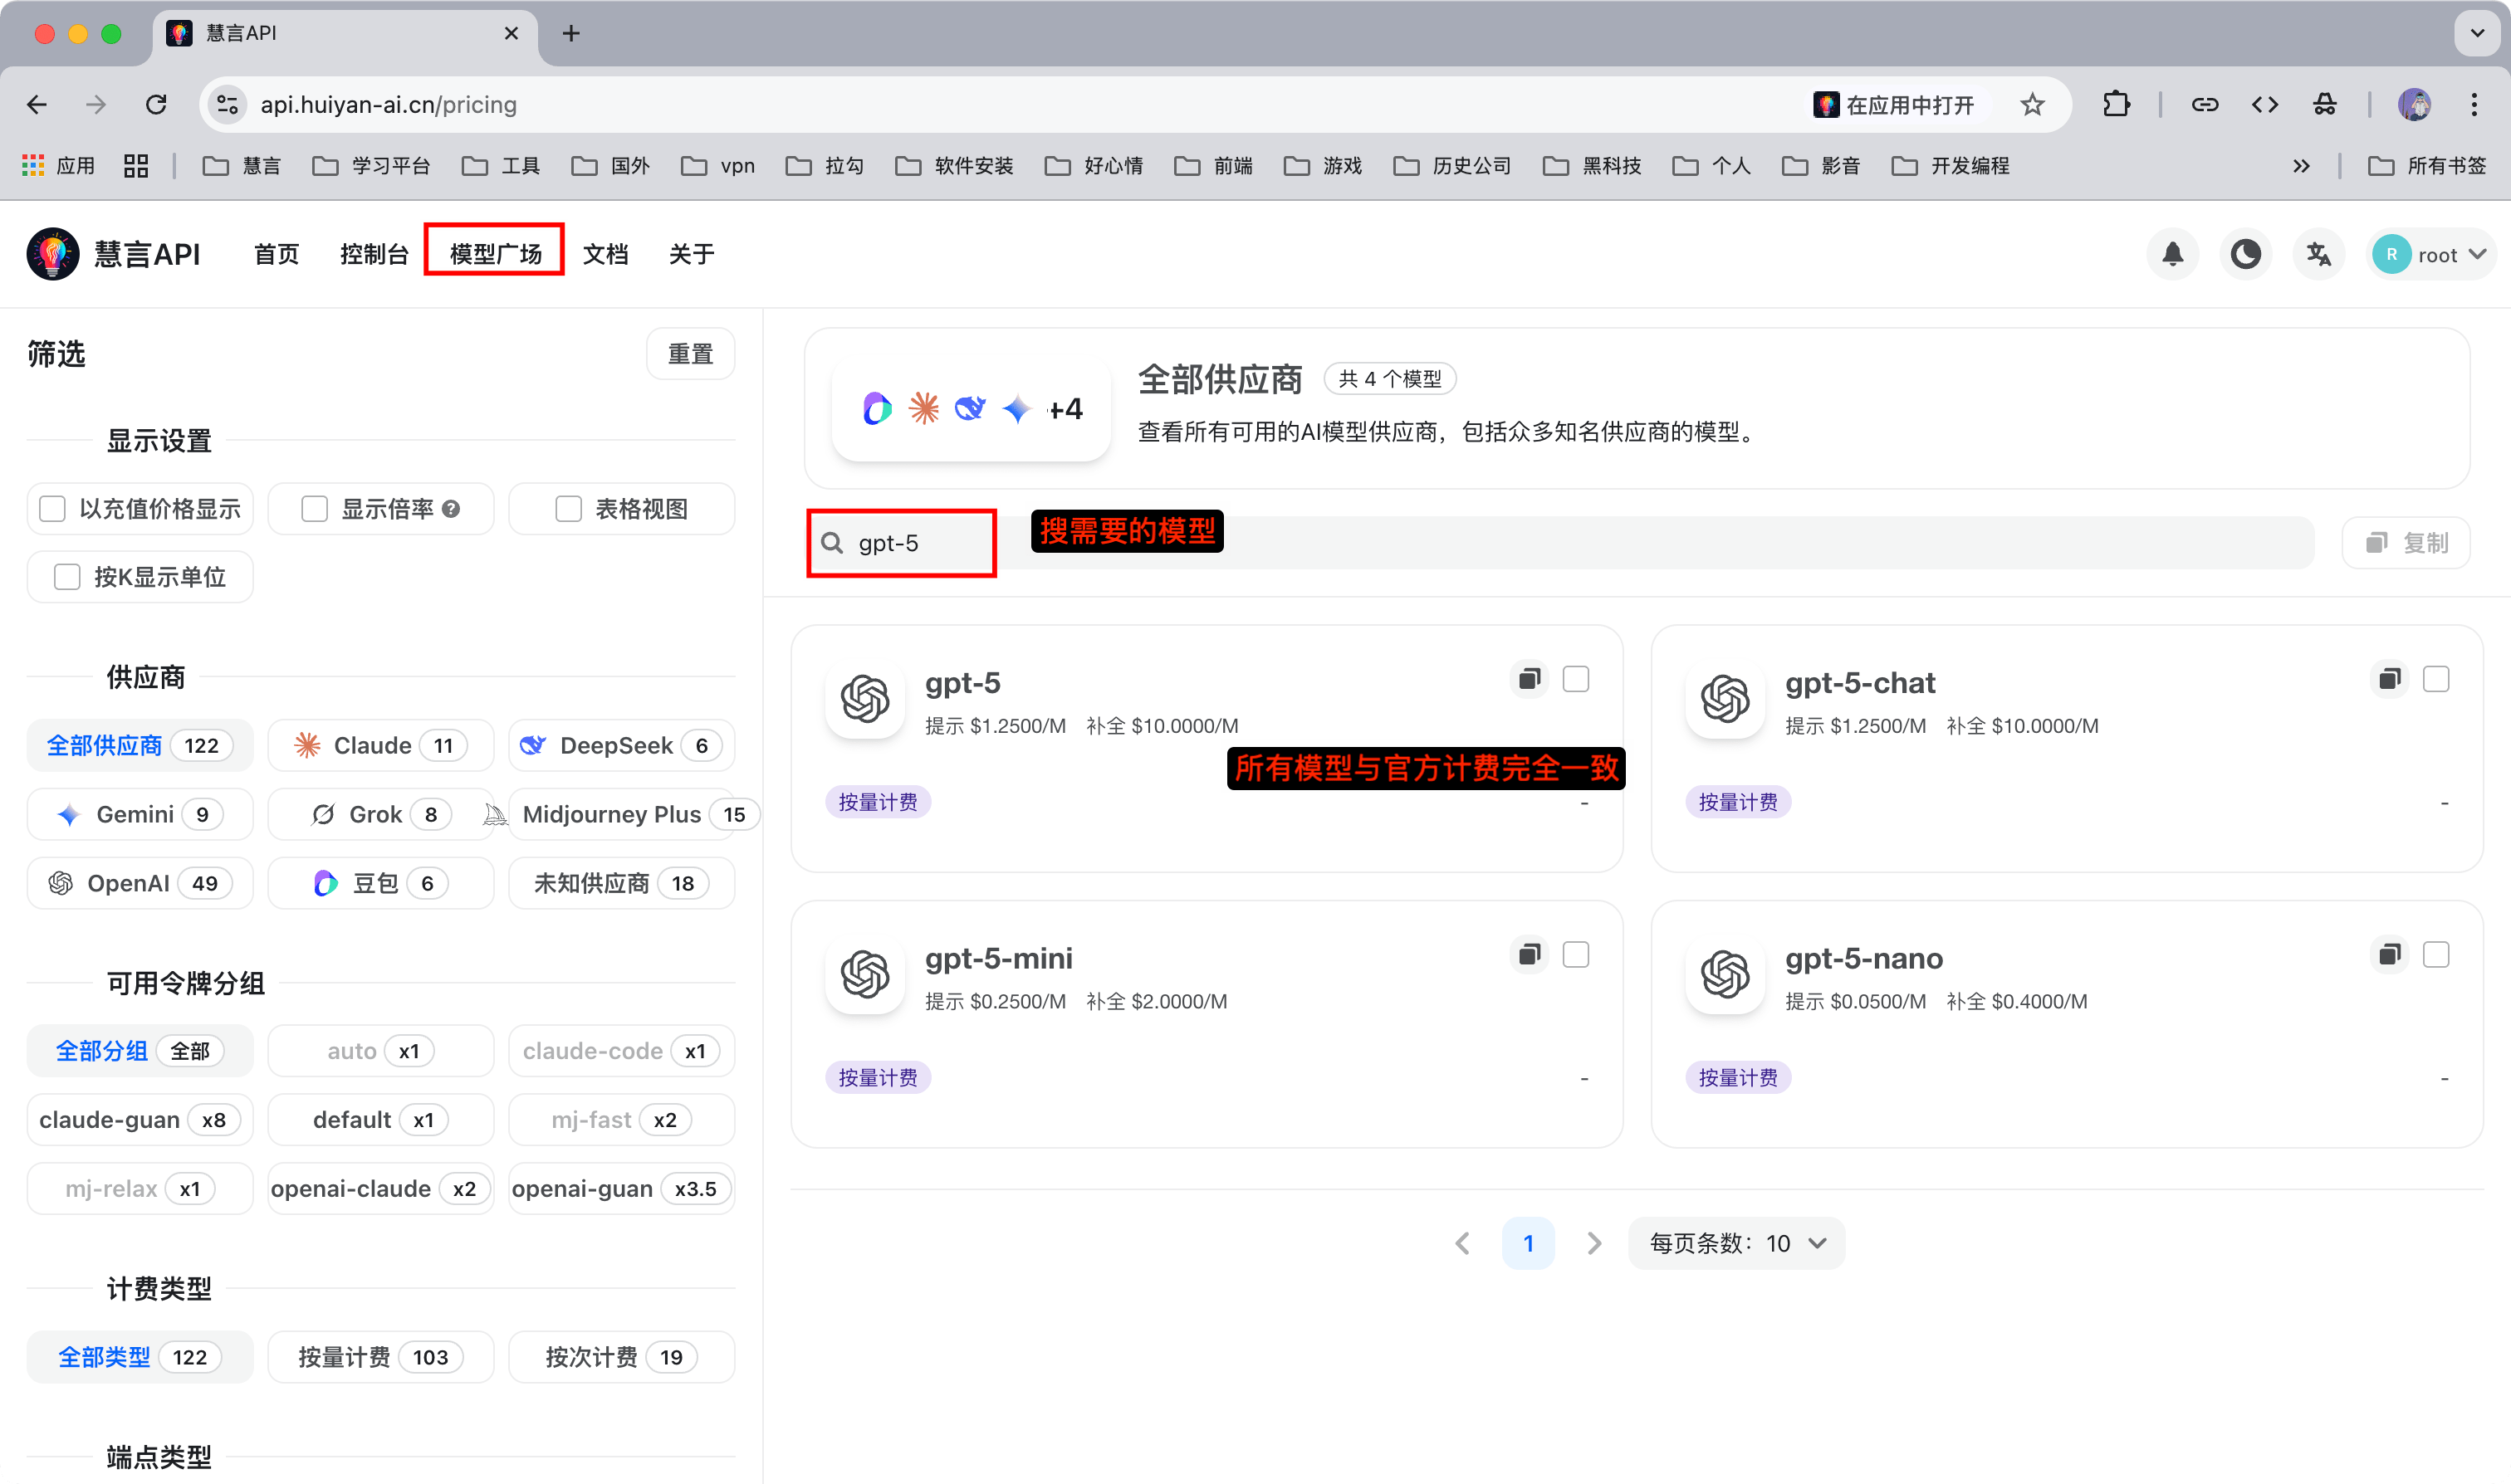The image size is (2511, 1484).
Task: Open 关于 navigation item
Action: coord(692,254)
